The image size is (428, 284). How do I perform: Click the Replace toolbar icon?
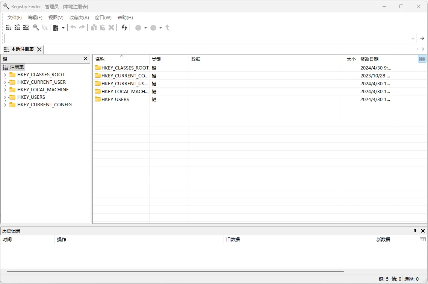[x=45, y=27]
